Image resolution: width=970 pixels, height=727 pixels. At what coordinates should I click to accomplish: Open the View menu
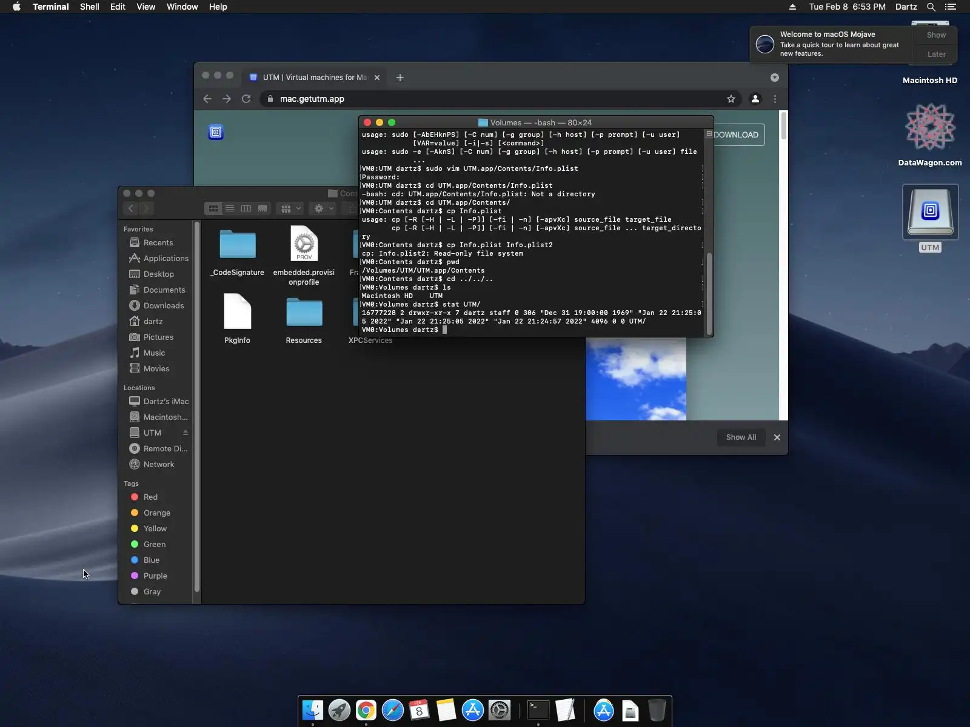tap(145, 7)
